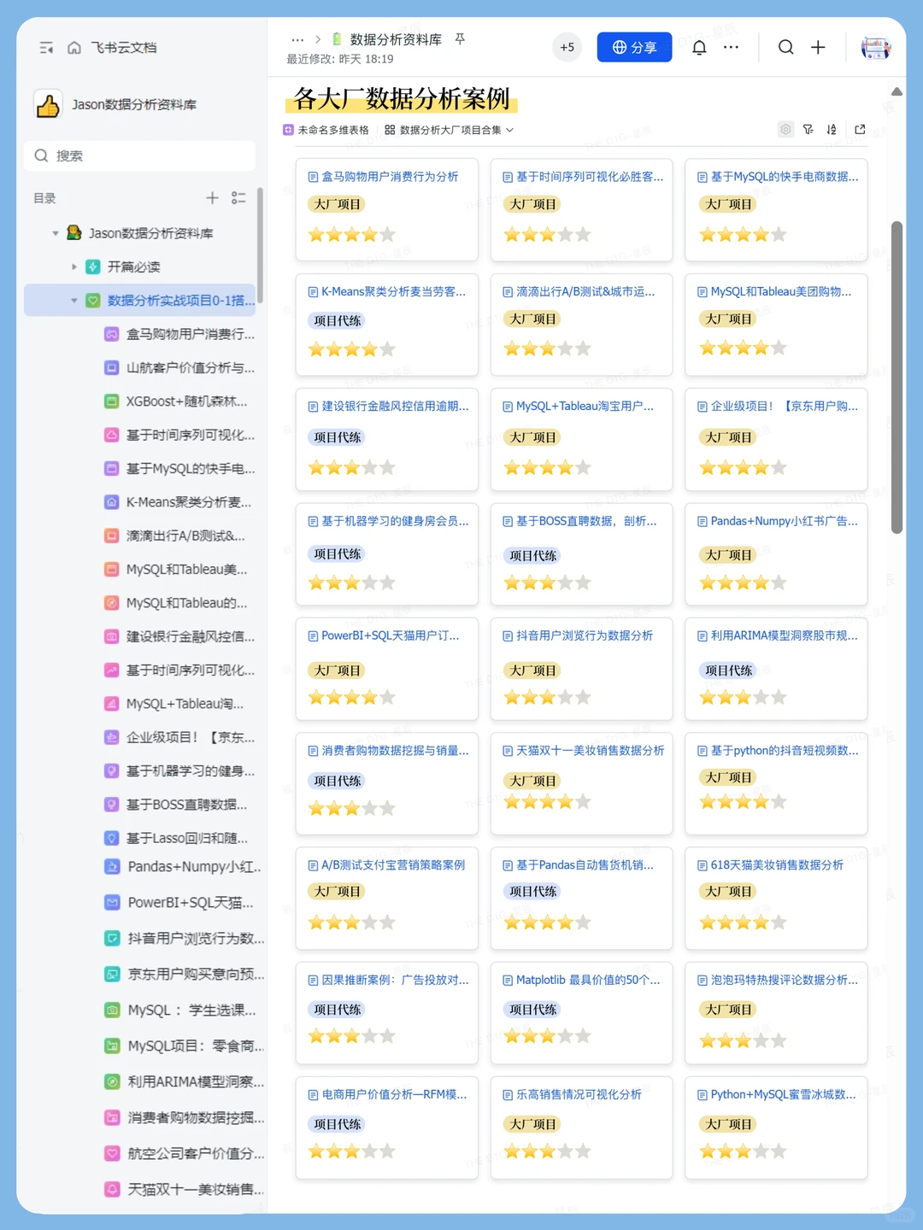The image size is (923, 1230).
Task: Collapse the Jason数据分析资料库 tree root
Action: [x=56, y=233]
